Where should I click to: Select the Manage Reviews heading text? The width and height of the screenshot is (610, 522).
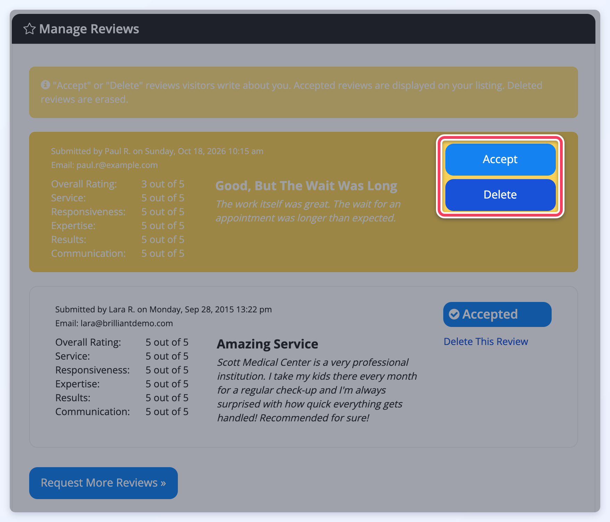[x=89, y=29]
